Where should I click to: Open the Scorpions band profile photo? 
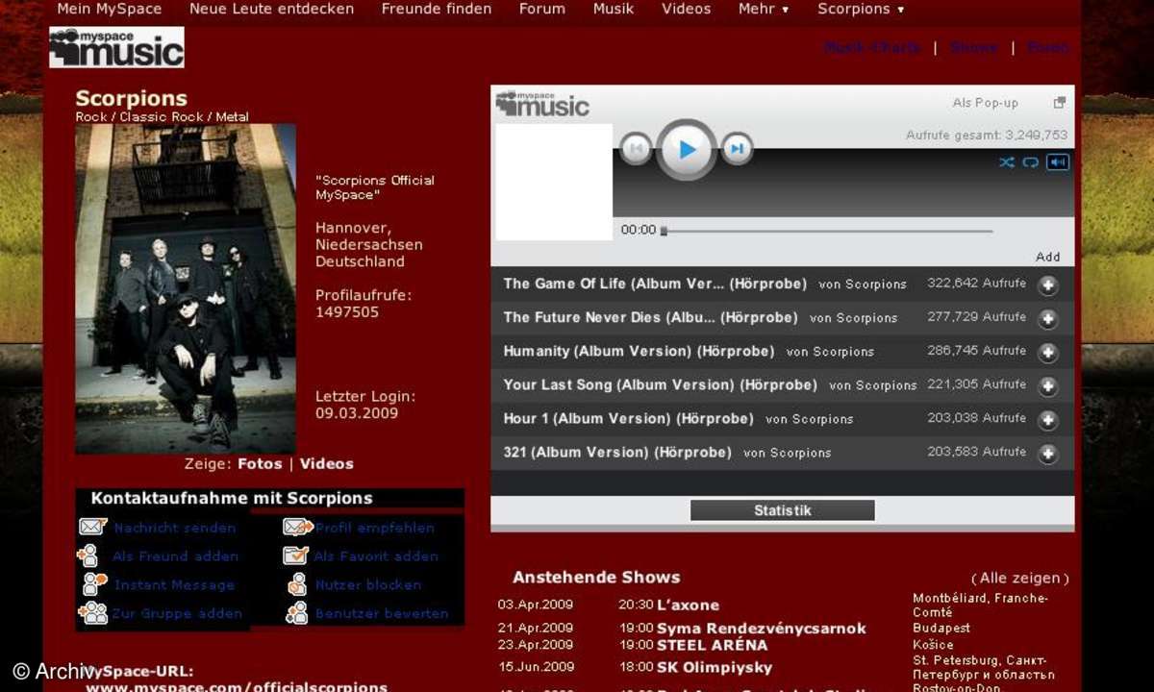(186, 288)
